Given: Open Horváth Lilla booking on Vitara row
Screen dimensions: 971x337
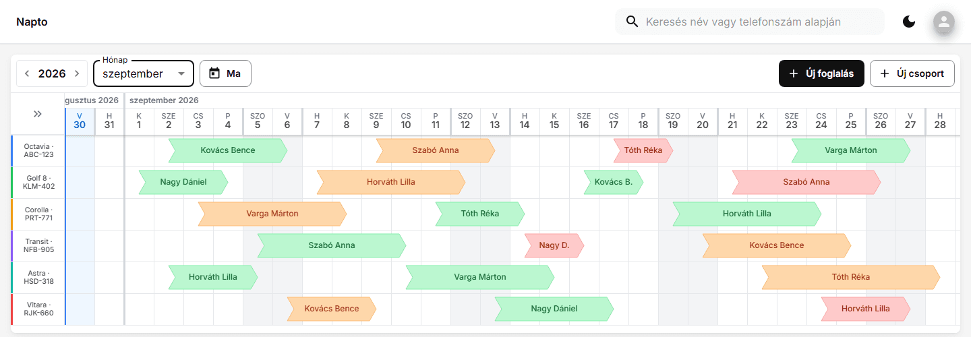Looking at the screenshot, I should 866,309.
